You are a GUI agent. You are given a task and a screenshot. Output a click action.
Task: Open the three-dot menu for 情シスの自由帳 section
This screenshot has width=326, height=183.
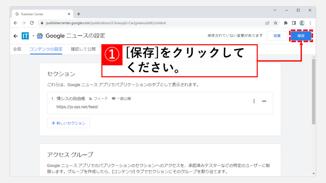pos(254,101)
